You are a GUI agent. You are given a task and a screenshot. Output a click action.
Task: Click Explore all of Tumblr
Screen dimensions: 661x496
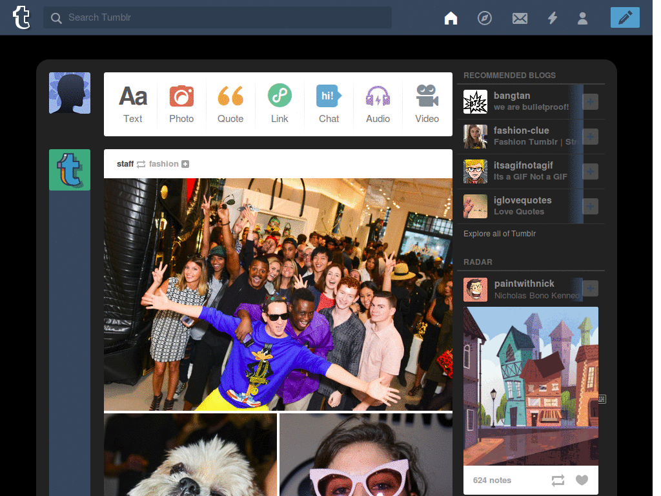tap(500, 234)
